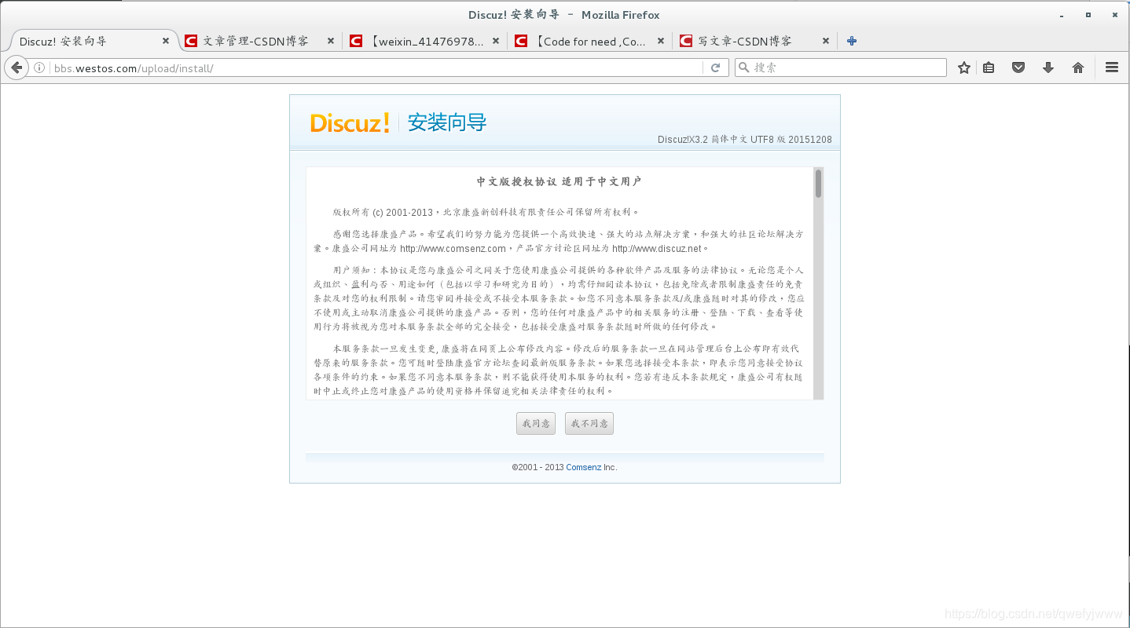Click the Discuz!X3.2 version text

coord(744,140)
